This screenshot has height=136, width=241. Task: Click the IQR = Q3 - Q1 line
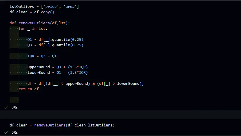[42, 56]
